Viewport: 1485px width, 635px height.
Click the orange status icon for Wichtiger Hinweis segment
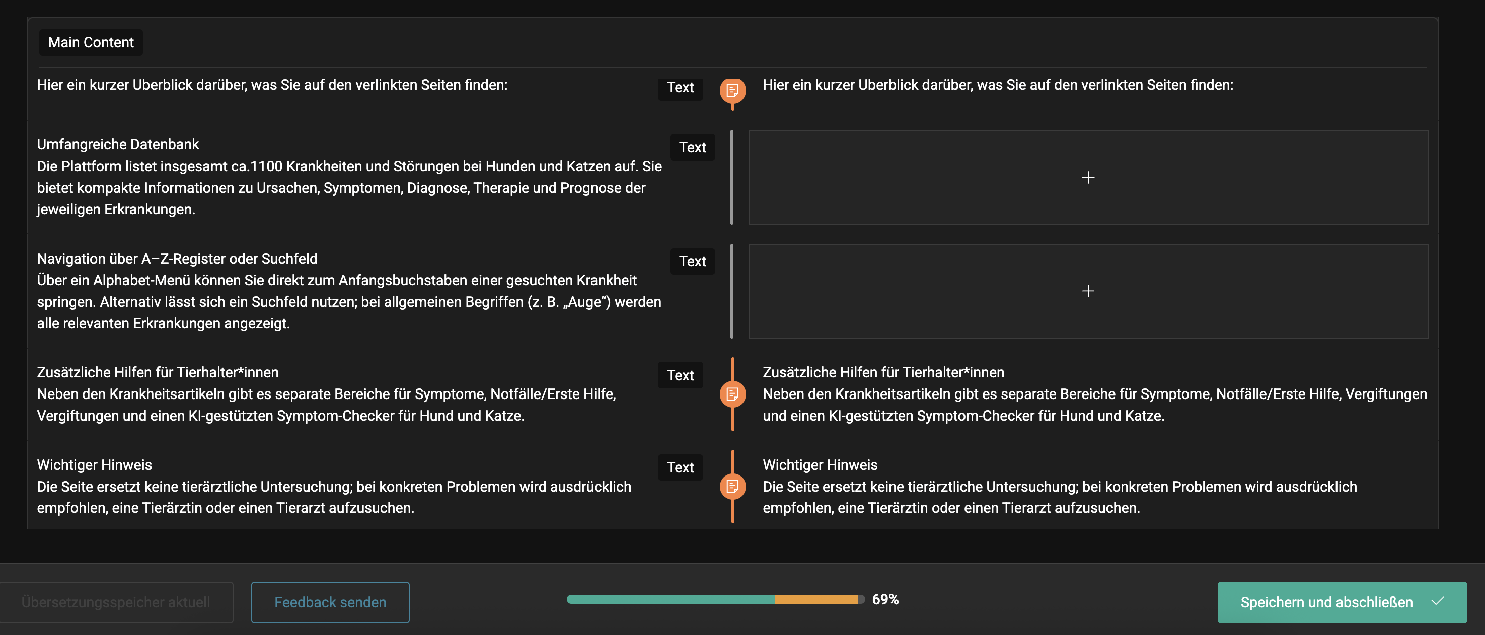click(732, 487)
